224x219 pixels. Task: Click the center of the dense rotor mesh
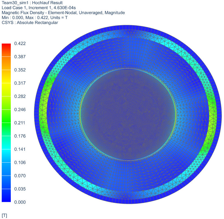point(127,114)
